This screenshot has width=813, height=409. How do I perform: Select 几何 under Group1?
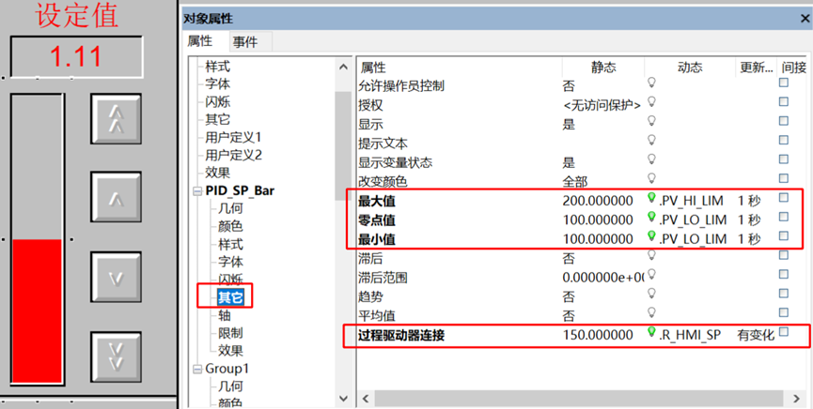coord(230,386)
